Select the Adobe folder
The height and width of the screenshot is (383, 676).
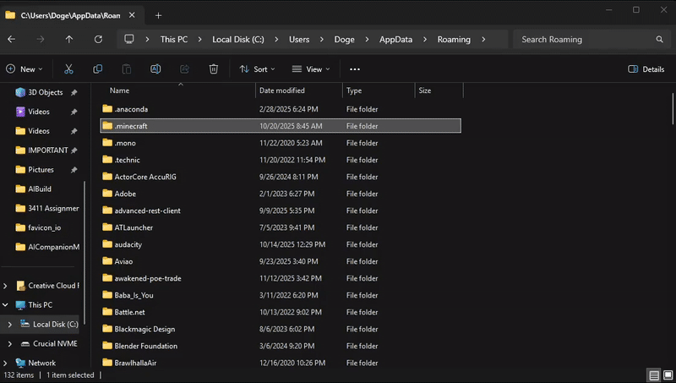pos(281,194)
